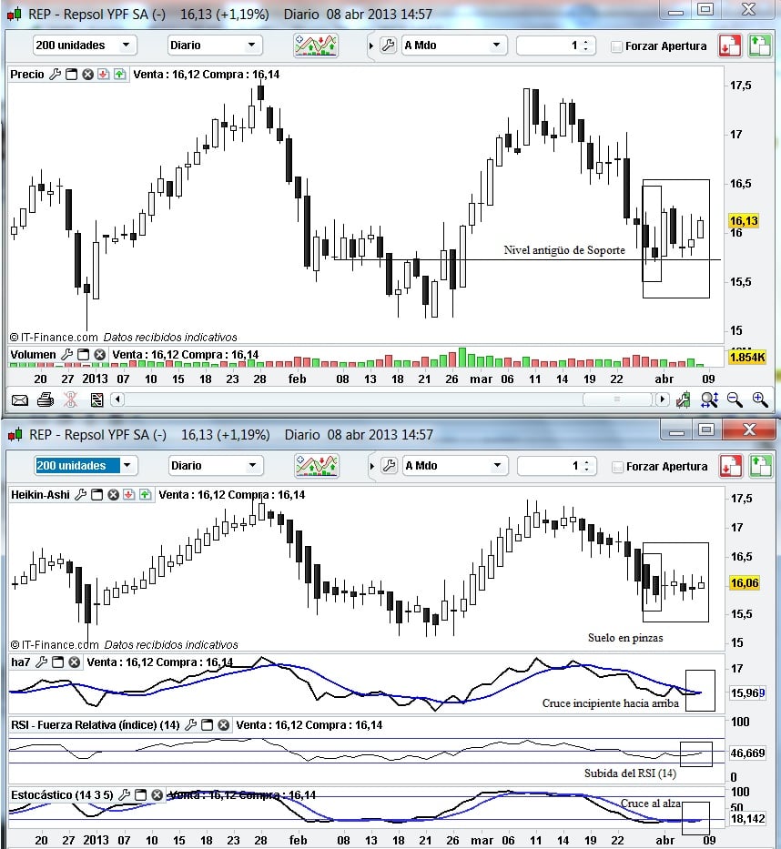The image size is (781, 849).
Task: Close the Estocástico indicator panel
Action: 157,794
